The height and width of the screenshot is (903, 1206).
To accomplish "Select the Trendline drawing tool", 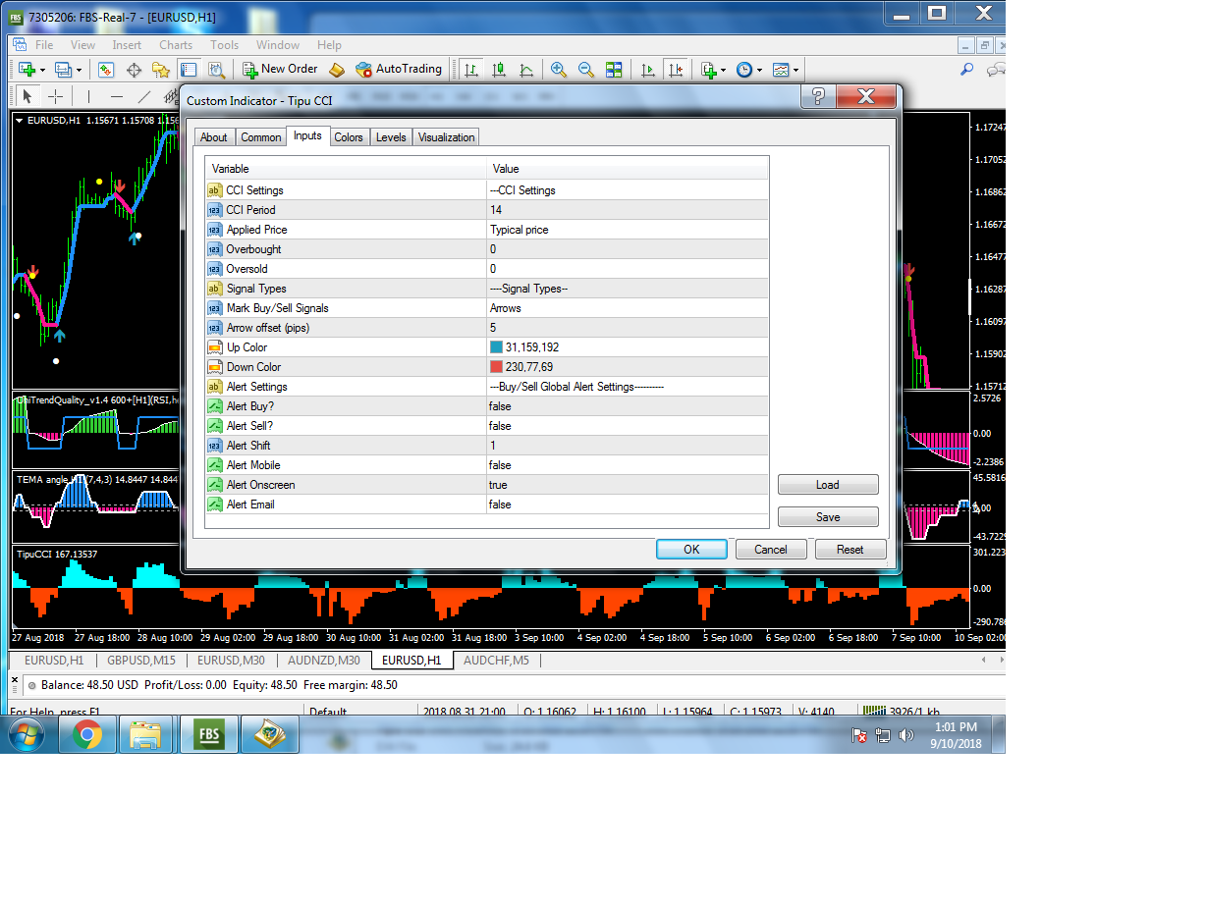I will pos(144,96).
